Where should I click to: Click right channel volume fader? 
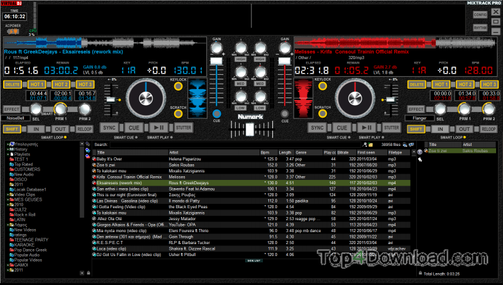click(x=284, y=61)
